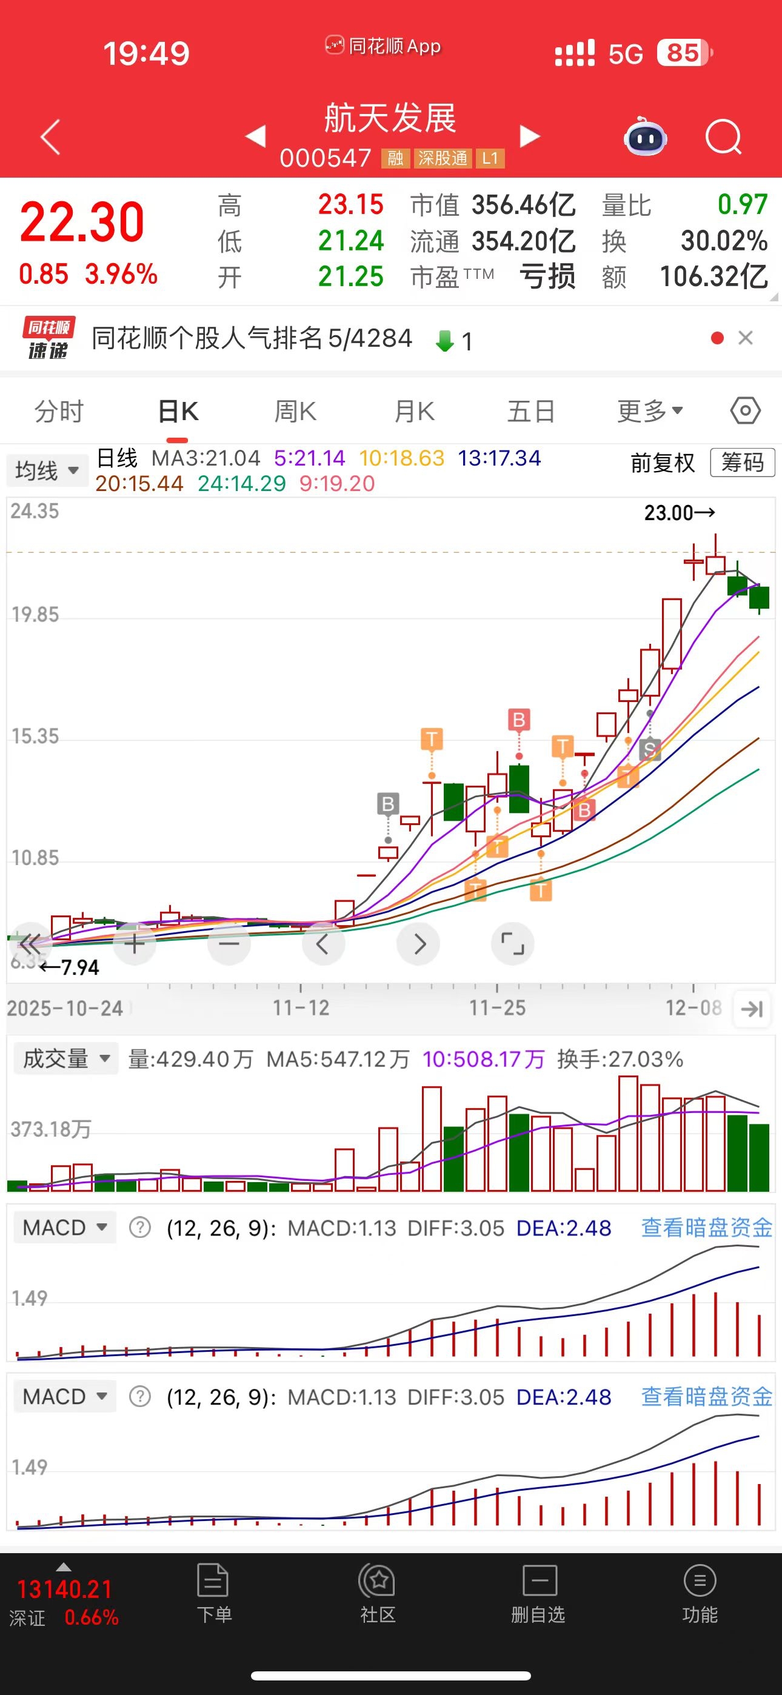Tap the 同花顺速递 logo

(x=48, y=338)
